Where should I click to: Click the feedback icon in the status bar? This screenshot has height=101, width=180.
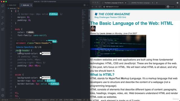[84, 100]
